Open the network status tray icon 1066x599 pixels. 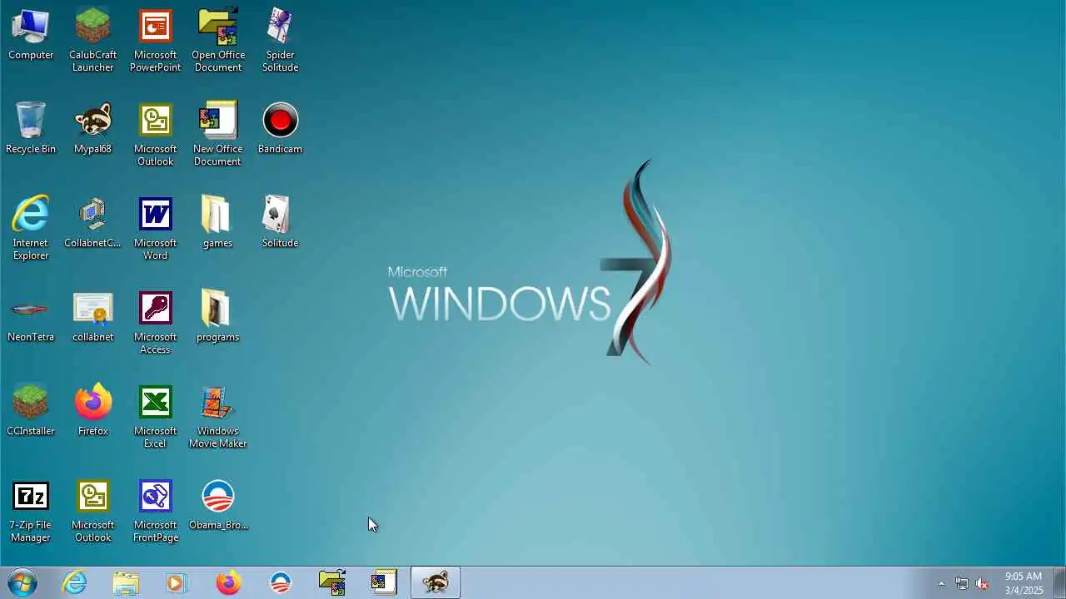(961, 583)
